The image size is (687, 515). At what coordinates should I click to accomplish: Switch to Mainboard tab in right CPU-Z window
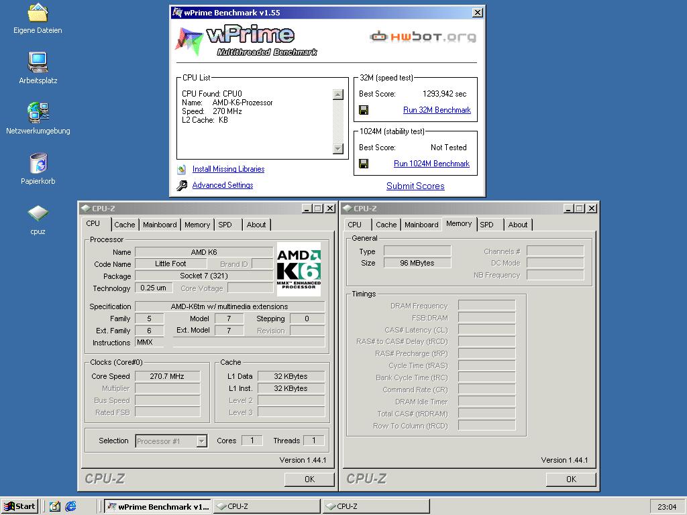pyautogui.click(x=421, y=225)
